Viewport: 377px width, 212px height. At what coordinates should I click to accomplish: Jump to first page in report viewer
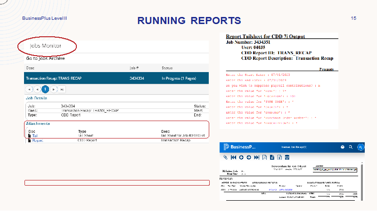(233, 157)
